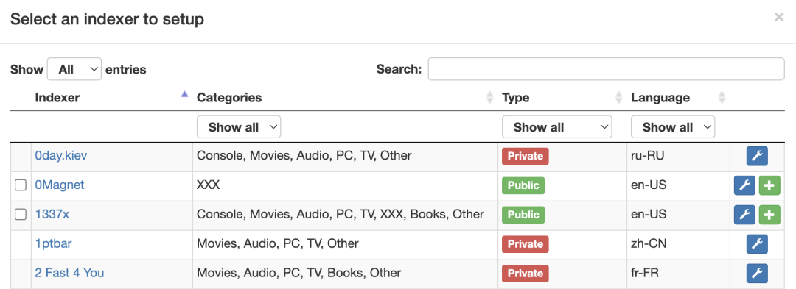Open the Type Show all filter dropdown

(x=557, y=127)
